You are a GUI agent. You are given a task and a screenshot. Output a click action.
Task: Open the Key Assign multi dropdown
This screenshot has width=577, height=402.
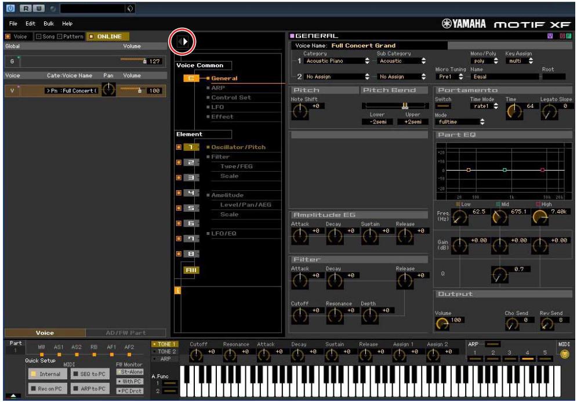(x=520, y=61)
